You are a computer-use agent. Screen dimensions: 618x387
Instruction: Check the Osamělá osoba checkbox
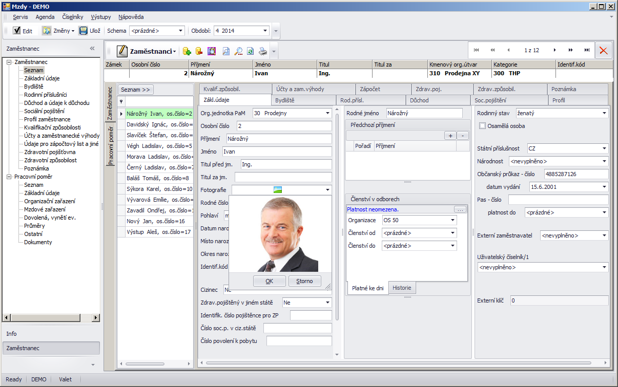click(x=482, y=126)
